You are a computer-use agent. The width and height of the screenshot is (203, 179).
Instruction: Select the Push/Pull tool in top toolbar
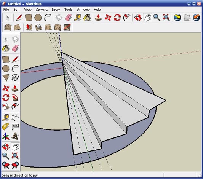pos(98,18)
